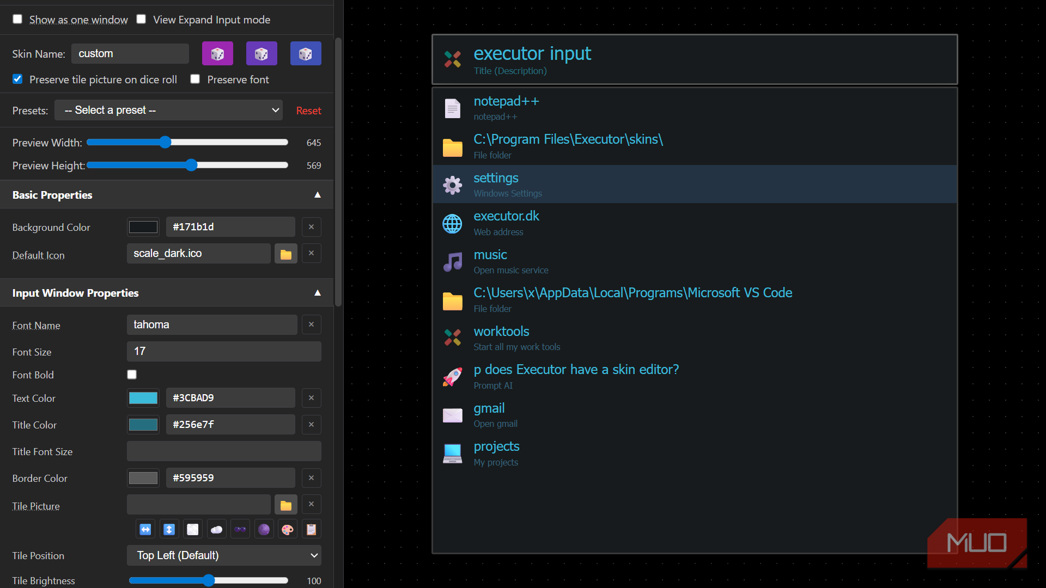Open the Border Color swatch

click(x=143, y=478)
